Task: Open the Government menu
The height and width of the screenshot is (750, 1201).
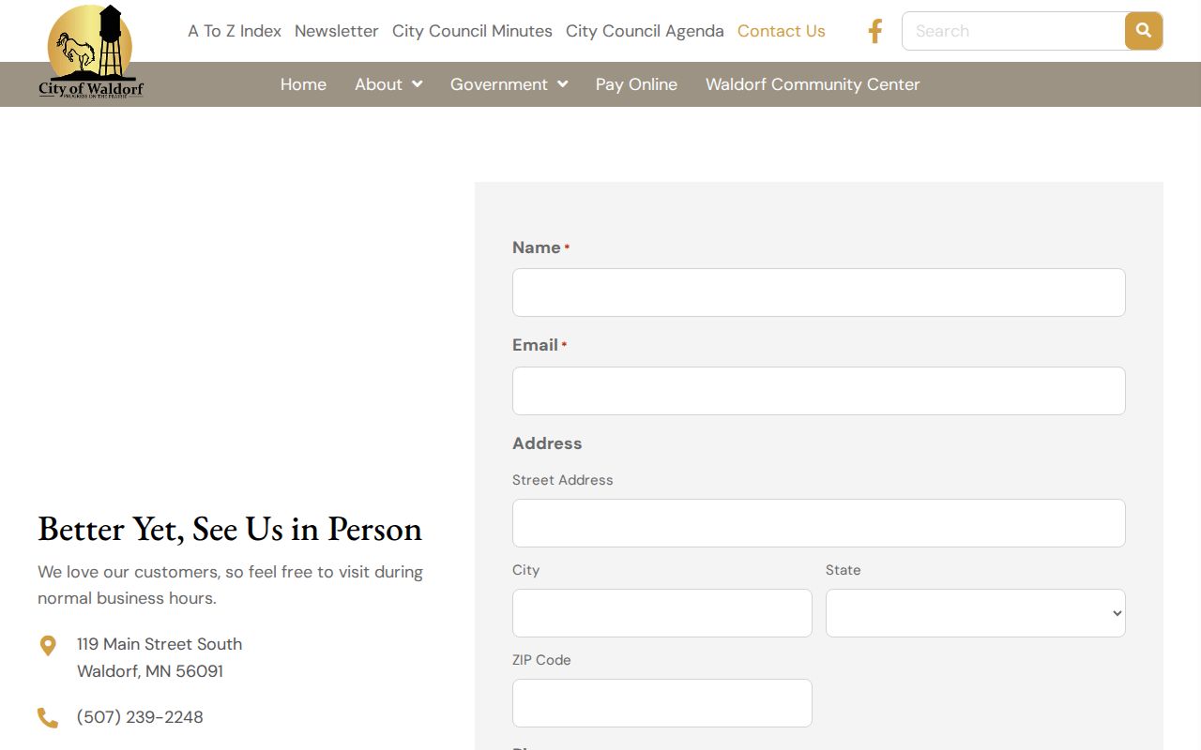Action: (x=498, y=84)
